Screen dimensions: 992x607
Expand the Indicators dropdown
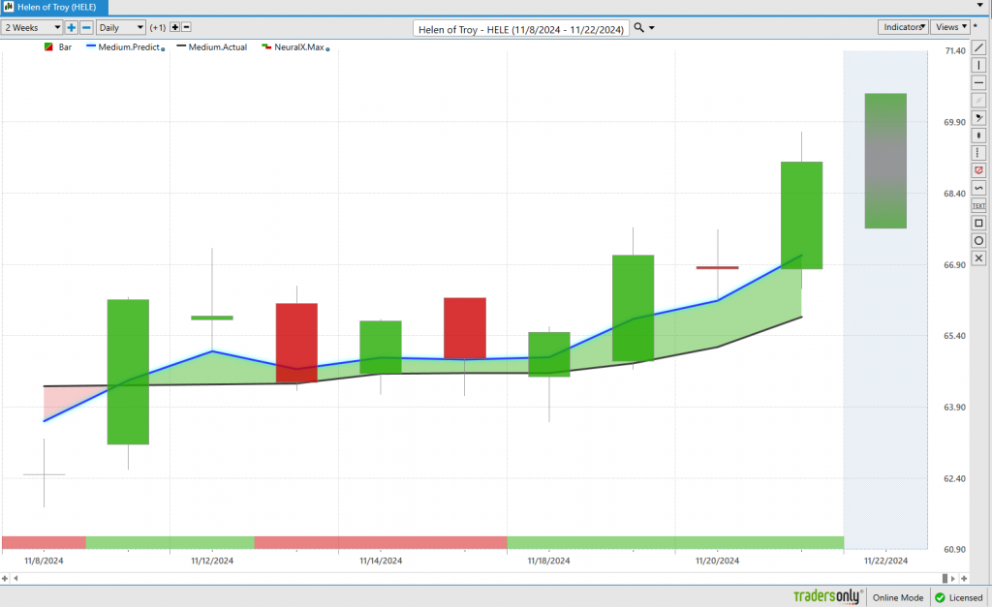(x=904, y=27)
